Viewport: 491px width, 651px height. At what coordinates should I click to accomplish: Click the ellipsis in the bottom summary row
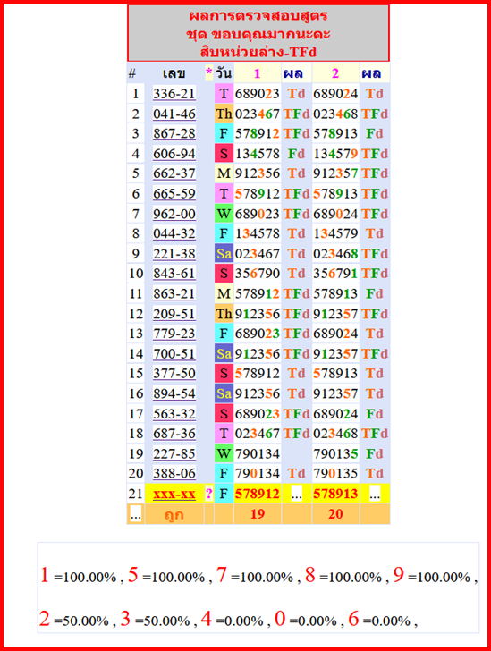[x=135, y=514]
